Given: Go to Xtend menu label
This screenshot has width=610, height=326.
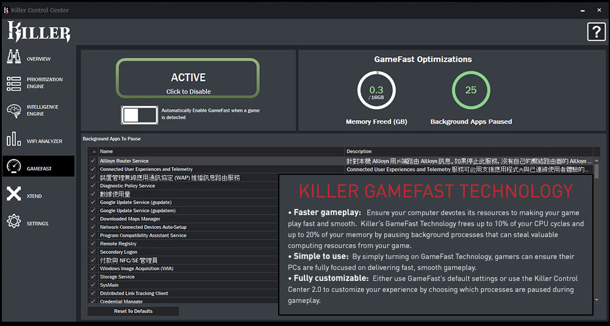Looking at the screenshot, I should 34,196.
